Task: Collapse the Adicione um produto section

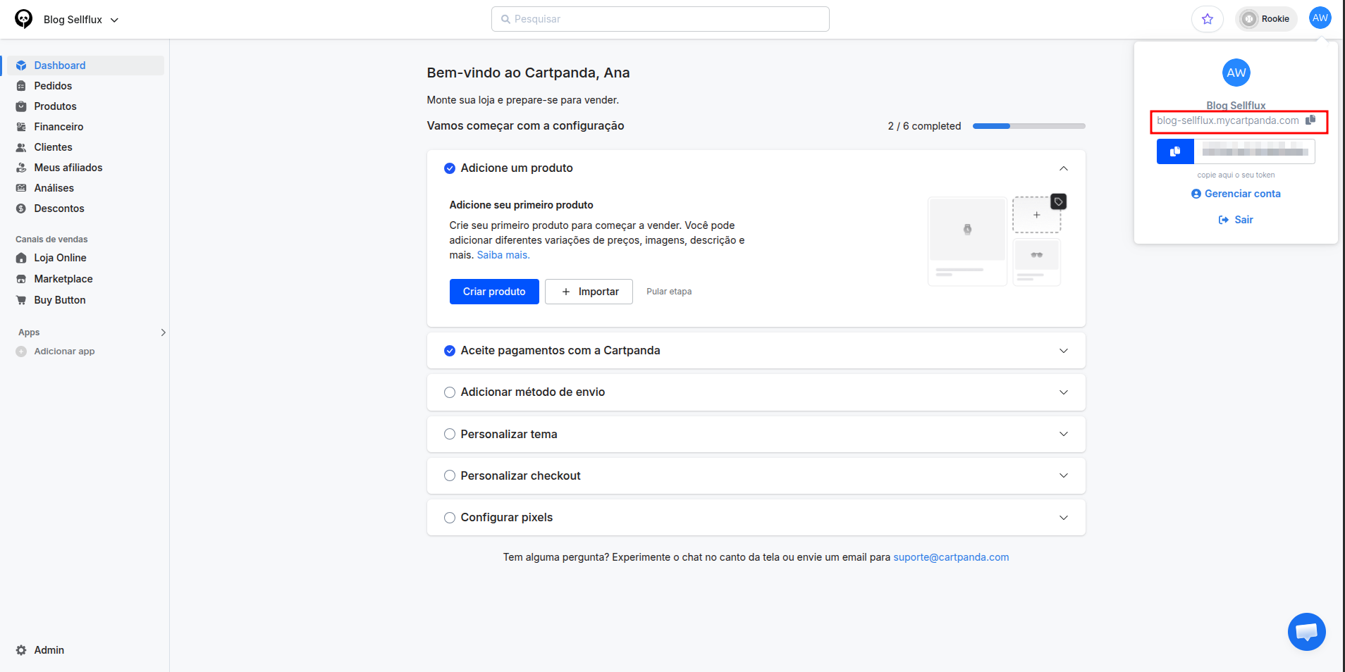Action: [1064, 168]
